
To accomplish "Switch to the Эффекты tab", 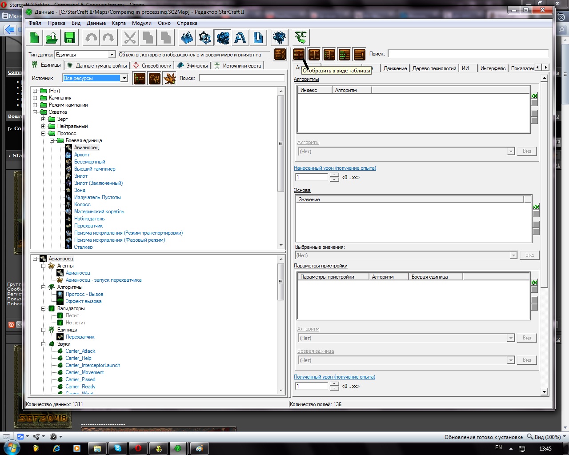I will (192, 65).
